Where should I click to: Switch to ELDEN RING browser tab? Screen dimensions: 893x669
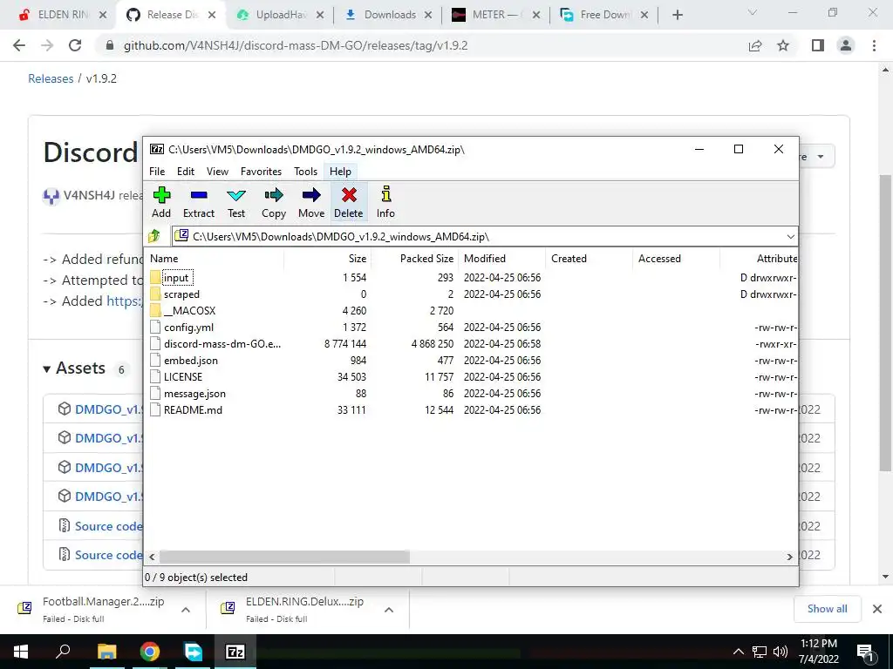(61, 15)
